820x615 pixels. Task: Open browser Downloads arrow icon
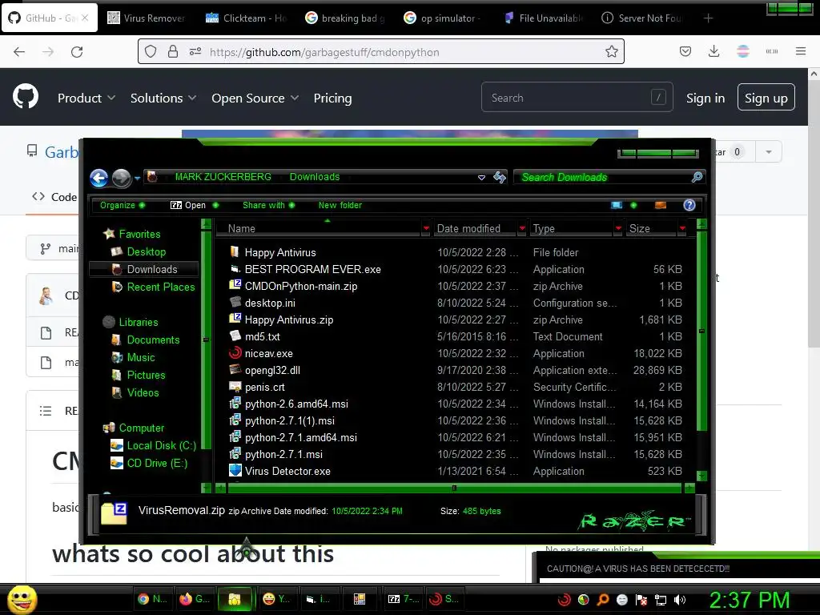[x=713, y=51]
